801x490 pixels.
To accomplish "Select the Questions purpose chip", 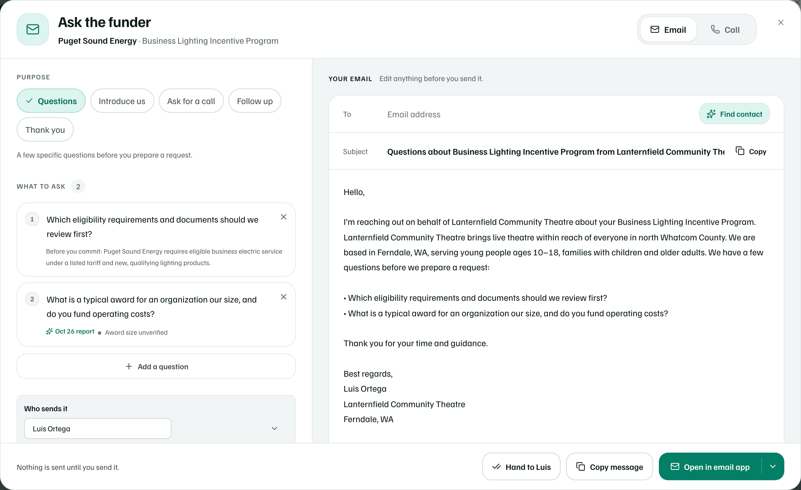I will (x=51, y=101).
